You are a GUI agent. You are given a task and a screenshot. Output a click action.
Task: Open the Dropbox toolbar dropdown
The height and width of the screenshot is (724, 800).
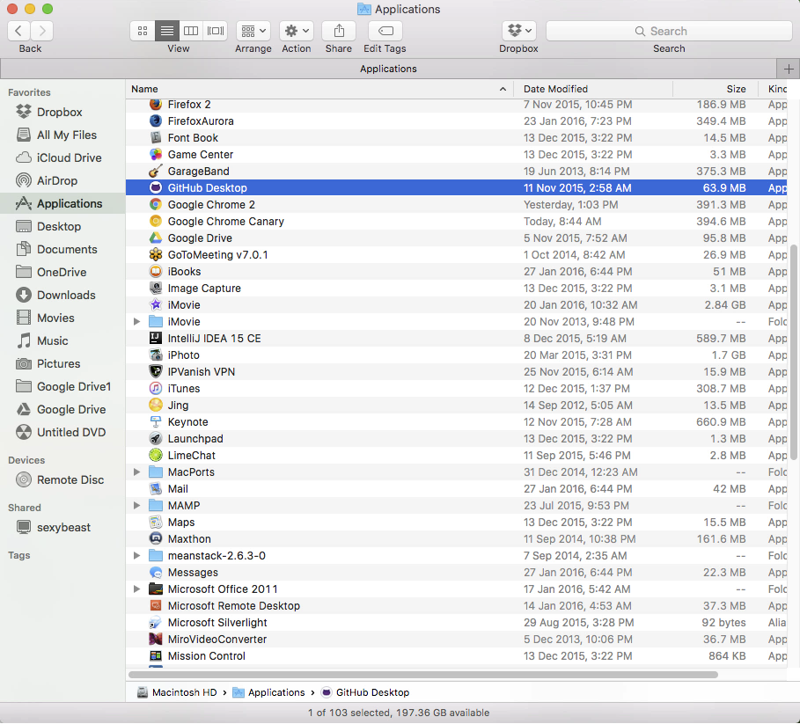pyautogui.click(x=519, y=31)
